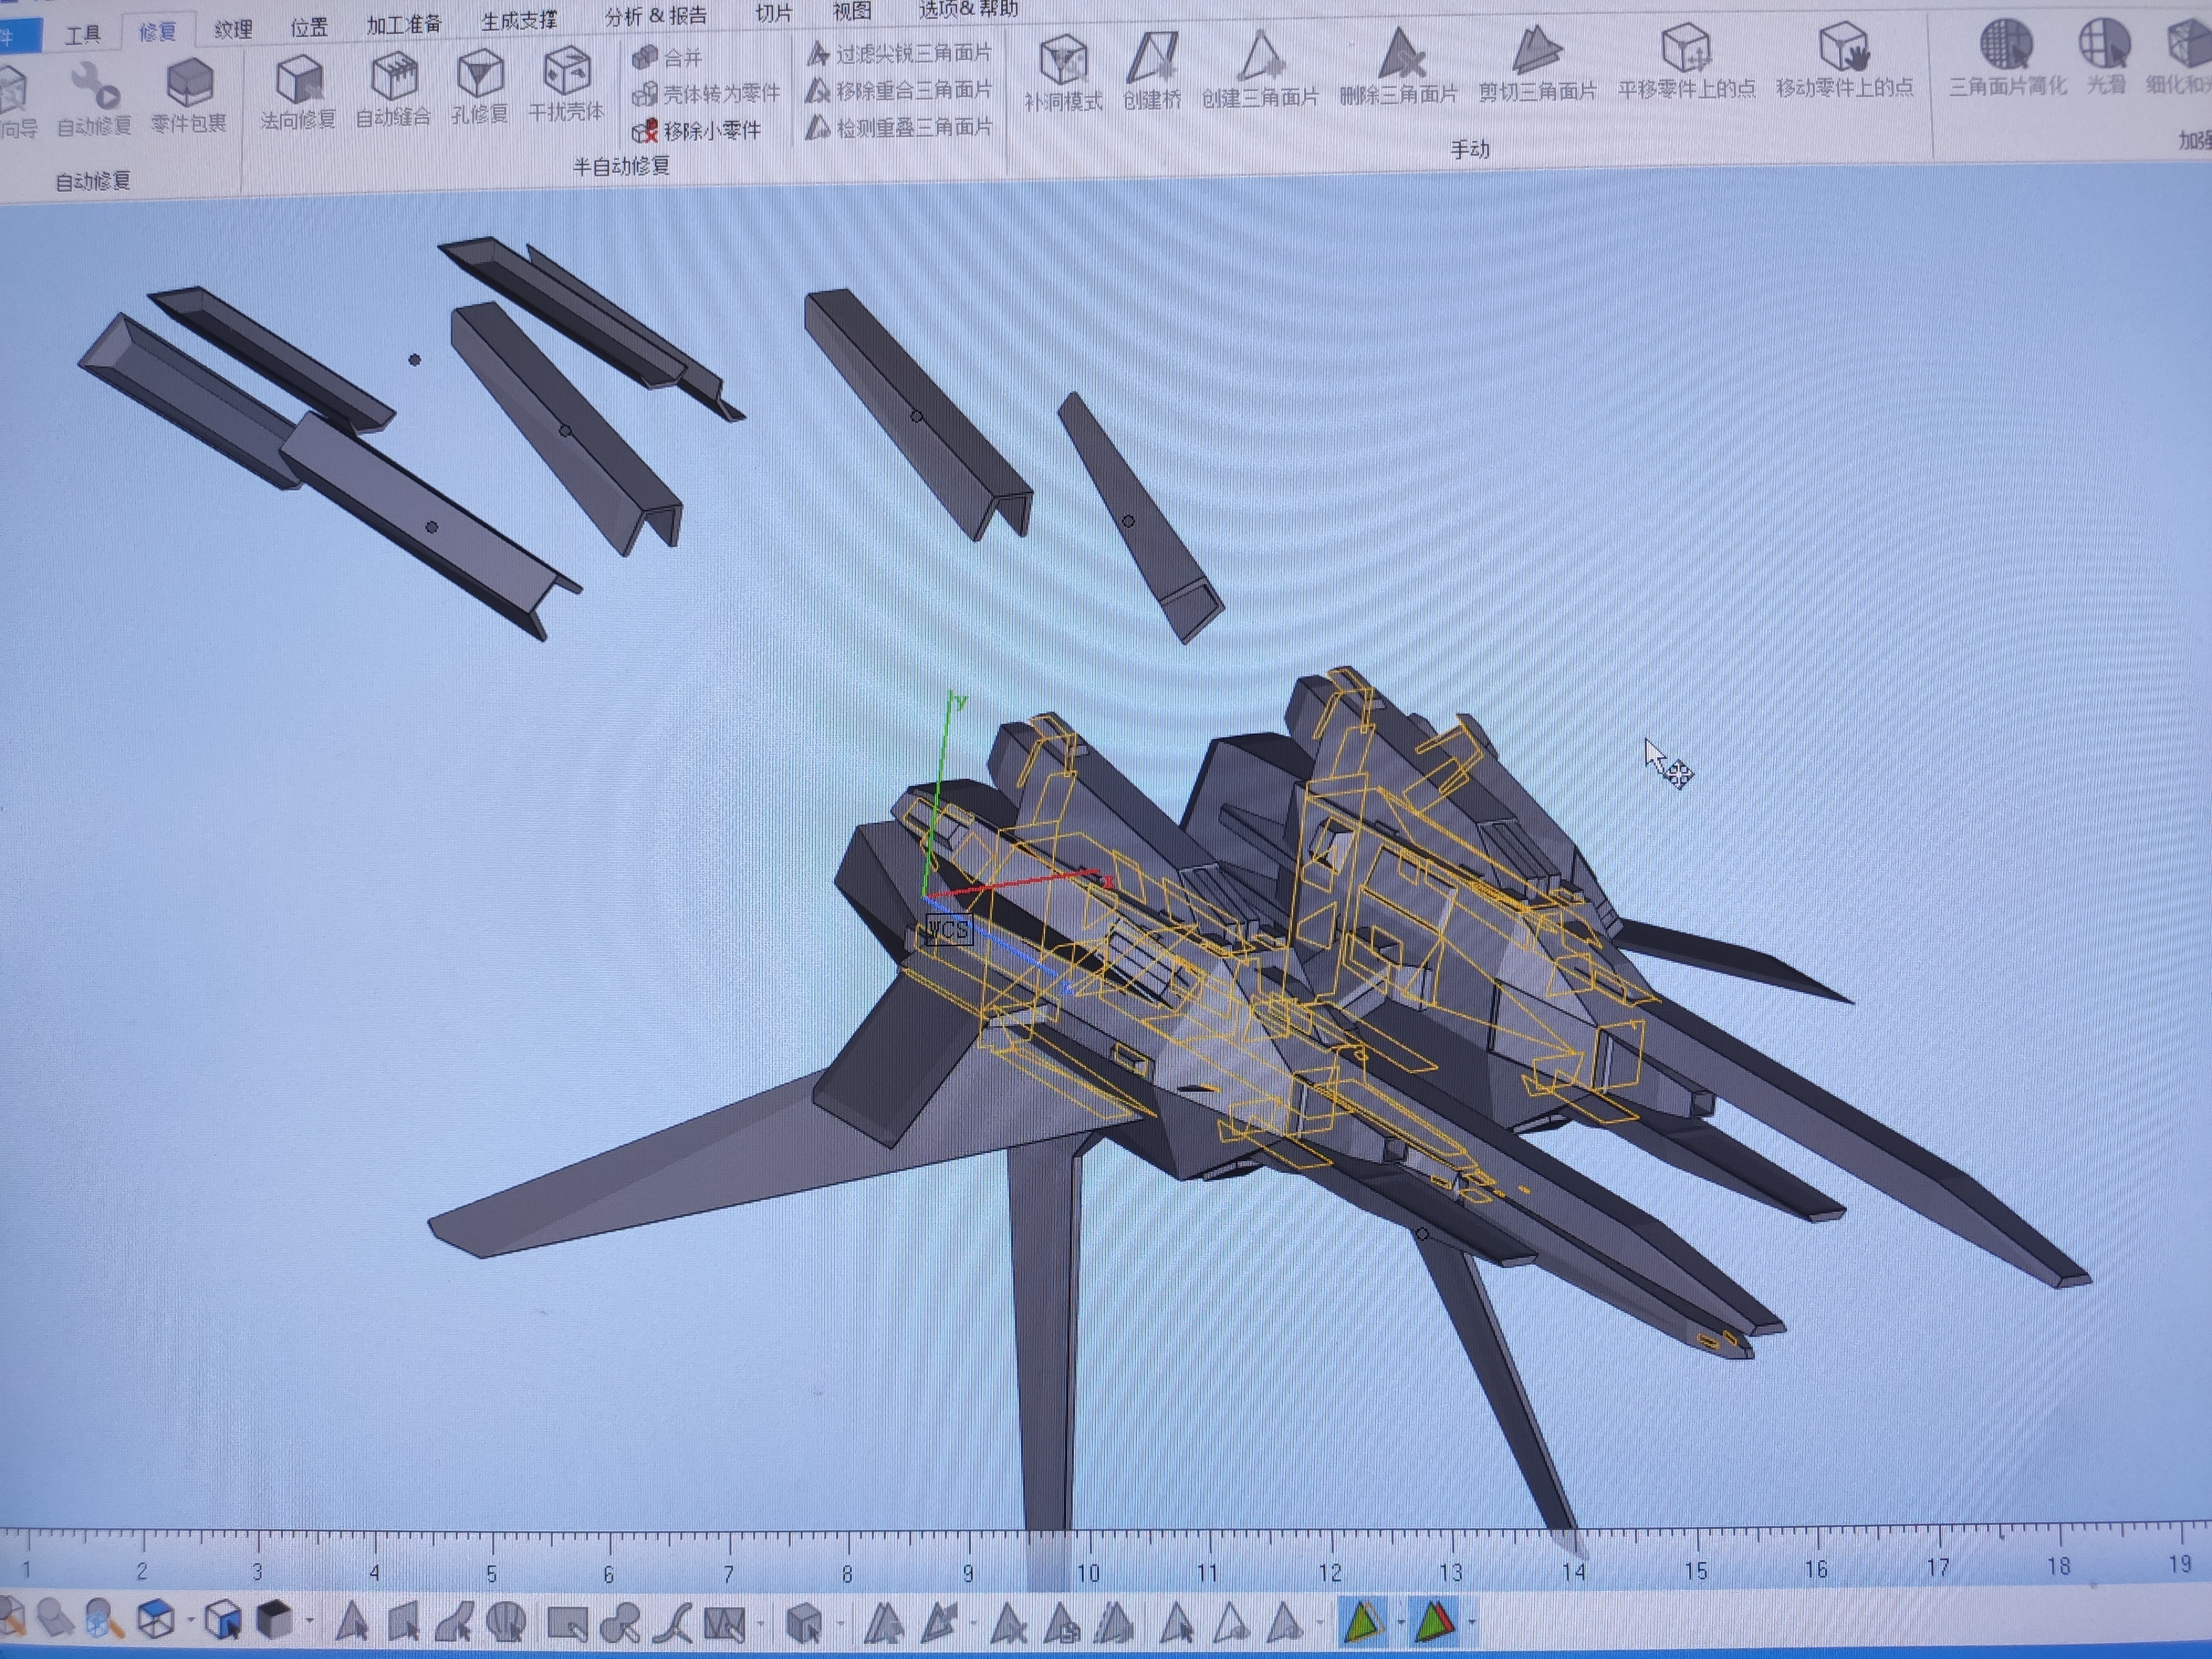Screen dimensions: 2212x1659
Task: Apply the 光滑 smoothing tool
Action: pos(2106,57)
